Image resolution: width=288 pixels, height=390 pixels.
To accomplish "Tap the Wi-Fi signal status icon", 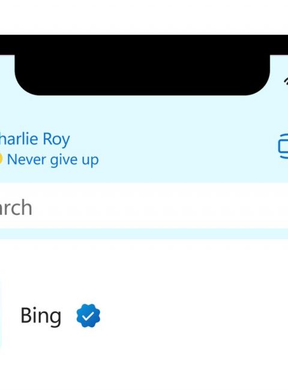I will [x=286, y=81].
